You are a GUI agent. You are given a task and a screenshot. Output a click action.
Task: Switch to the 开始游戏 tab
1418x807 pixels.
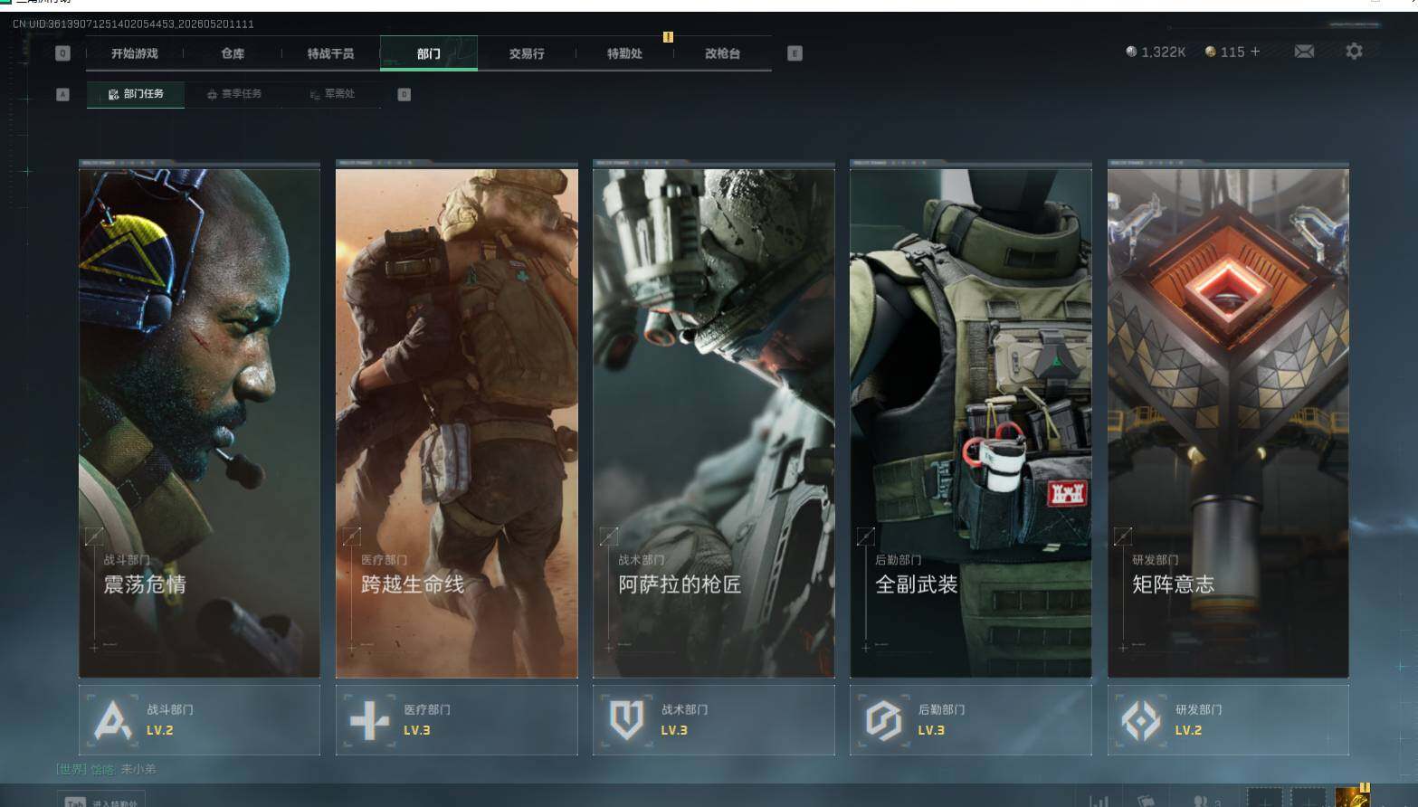(x=135, y=53)
